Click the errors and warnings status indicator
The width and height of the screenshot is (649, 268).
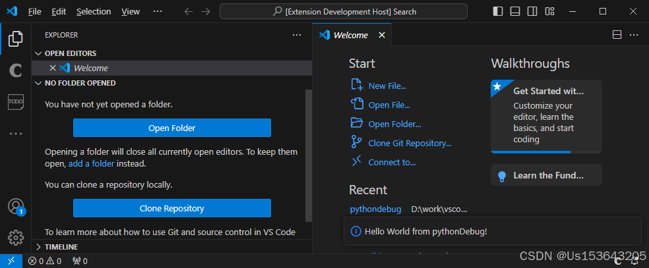[44, 261]
